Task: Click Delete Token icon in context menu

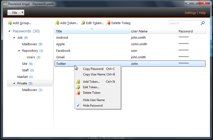Action: click(x=78, y=93)
